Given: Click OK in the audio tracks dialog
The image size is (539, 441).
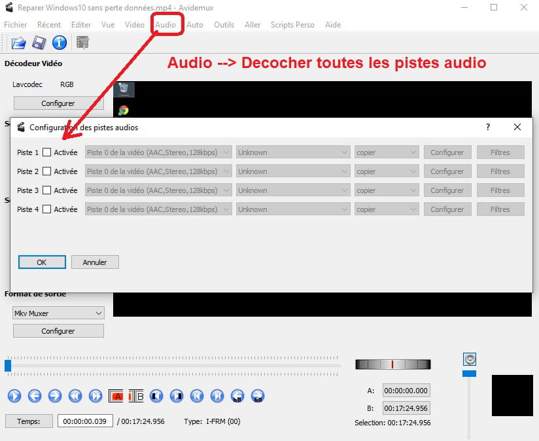Looking at the screenshot, I should click(42, 262).
